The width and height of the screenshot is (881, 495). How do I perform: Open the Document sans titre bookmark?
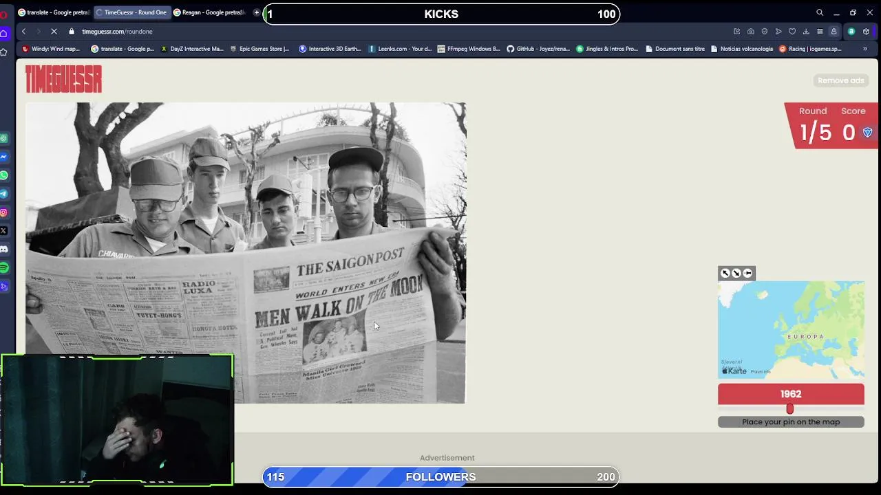pos(675,49)
